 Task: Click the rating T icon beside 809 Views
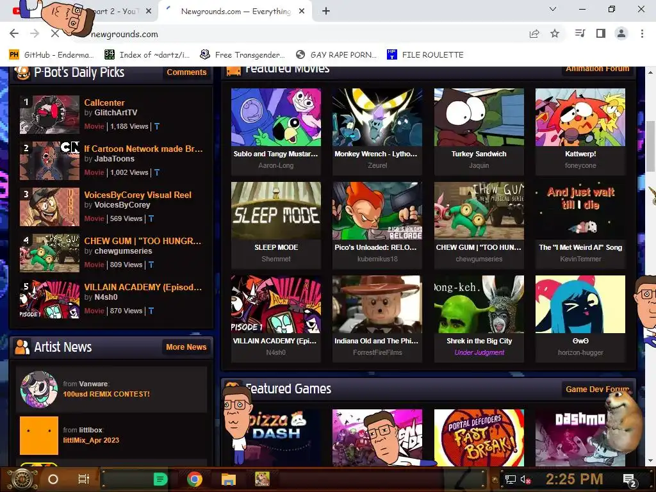(151, 265)
